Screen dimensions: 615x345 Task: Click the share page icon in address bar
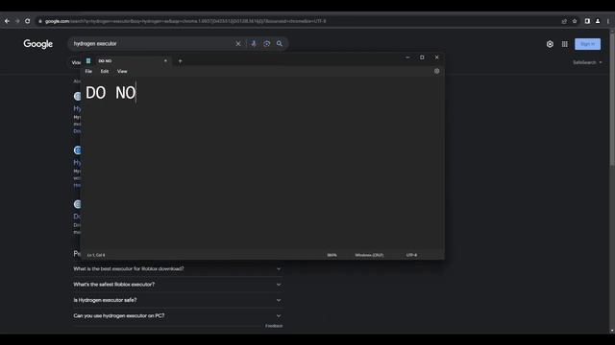tap(564, 21)
